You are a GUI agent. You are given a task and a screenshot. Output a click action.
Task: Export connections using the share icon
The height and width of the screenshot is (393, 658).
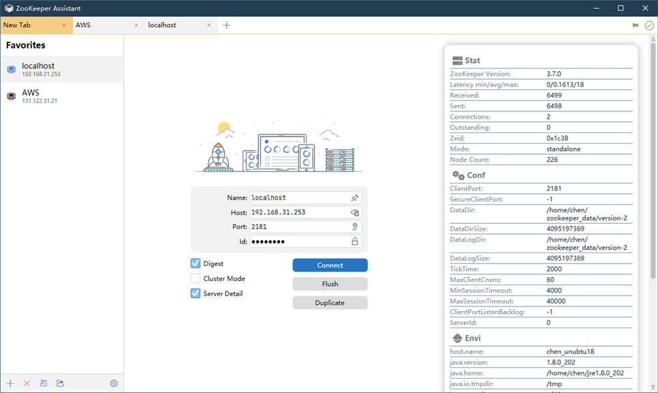click(59, 383)
